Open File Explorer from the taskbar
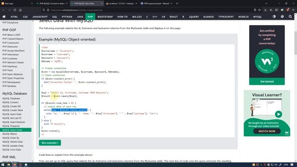Screen dimensions: 297x167 tap(9, 165)
